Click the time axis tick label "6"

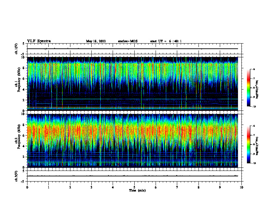point(156,187)
